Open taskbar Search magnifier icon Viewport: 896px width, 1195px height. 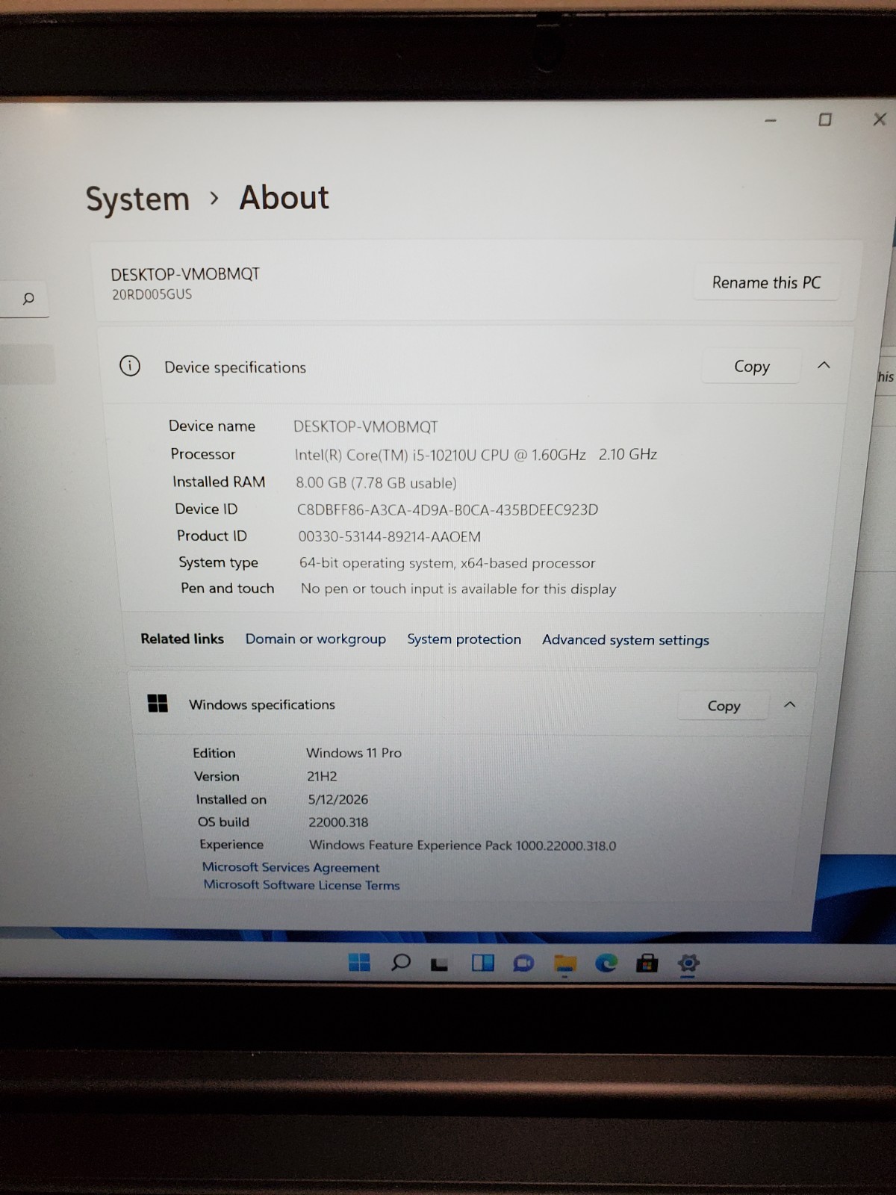click(400, 962)
